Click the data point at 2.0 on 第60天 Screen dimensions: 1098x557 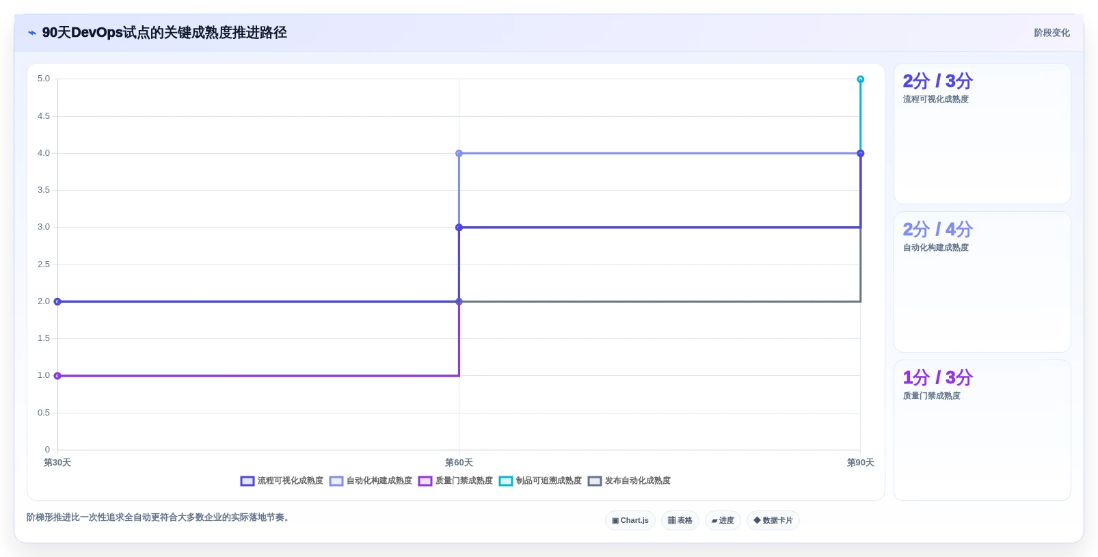click(x=459, y=301)
